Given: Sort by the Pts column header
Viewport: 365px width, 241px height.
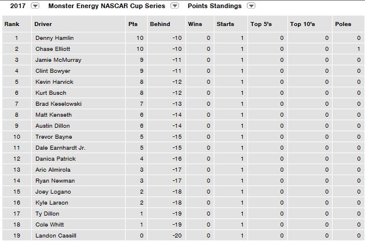Looking at the screenshot, I should pos(133,25).
